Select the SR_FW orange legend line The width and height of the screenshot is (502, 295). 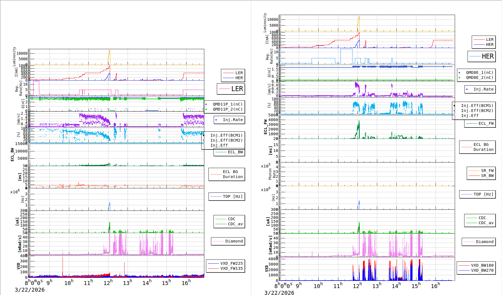[x=474, y=171]
